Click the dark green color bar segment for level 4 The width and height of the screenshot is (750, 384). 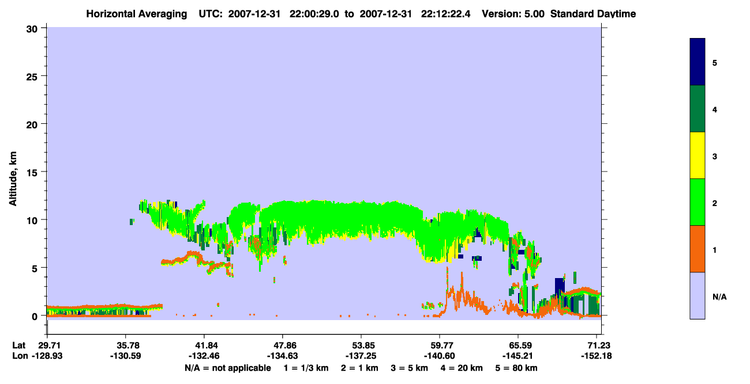(697, 109)
